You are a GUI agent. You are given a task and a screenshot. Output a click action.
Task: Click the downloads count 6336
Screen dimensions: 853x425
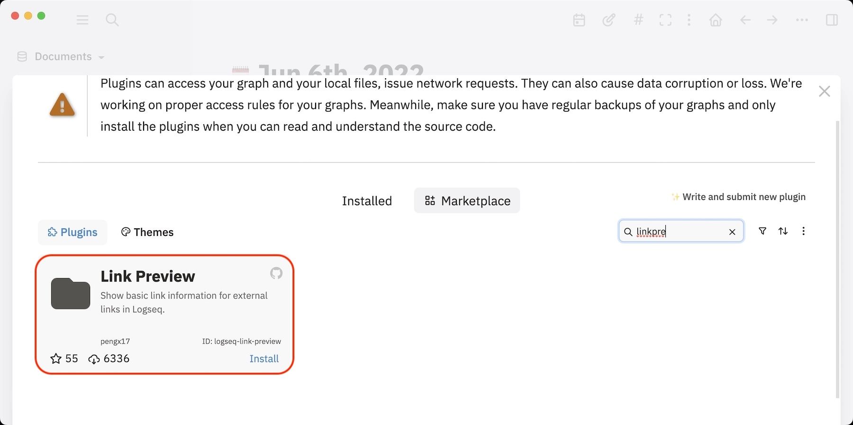[109, 359]
